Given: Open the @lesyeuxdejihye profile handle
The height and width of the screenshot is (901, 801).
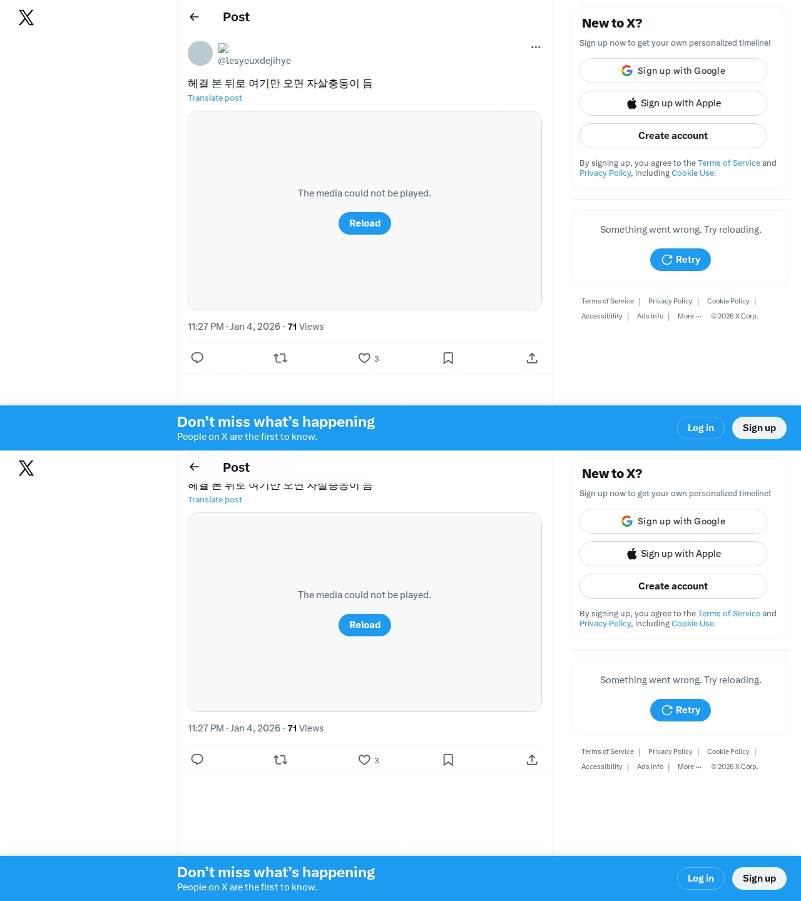Looking at the screenshot, I should (x=254, y=61).
